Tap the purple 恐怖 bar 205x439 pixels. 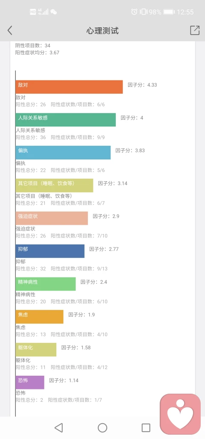[x=30, y=383]
